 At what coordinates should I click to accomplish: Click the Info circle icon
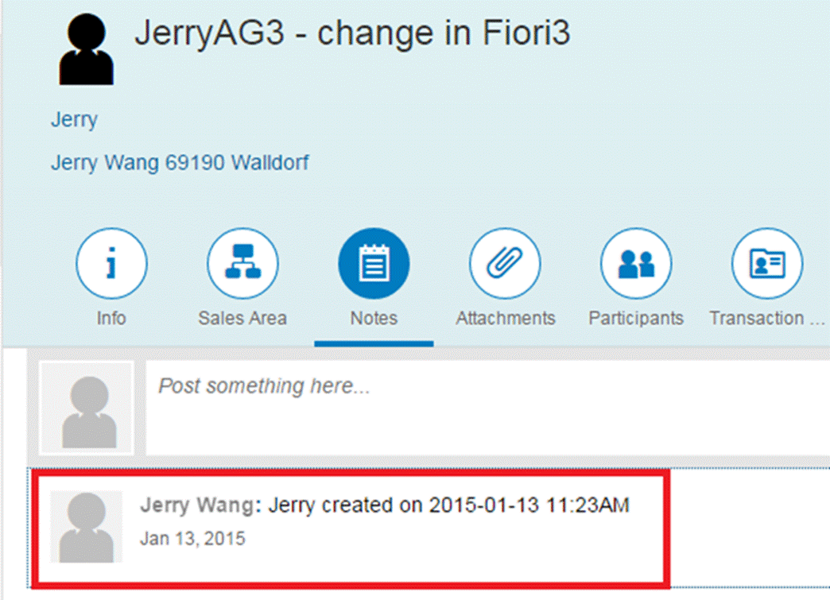[x=111, y=265]
